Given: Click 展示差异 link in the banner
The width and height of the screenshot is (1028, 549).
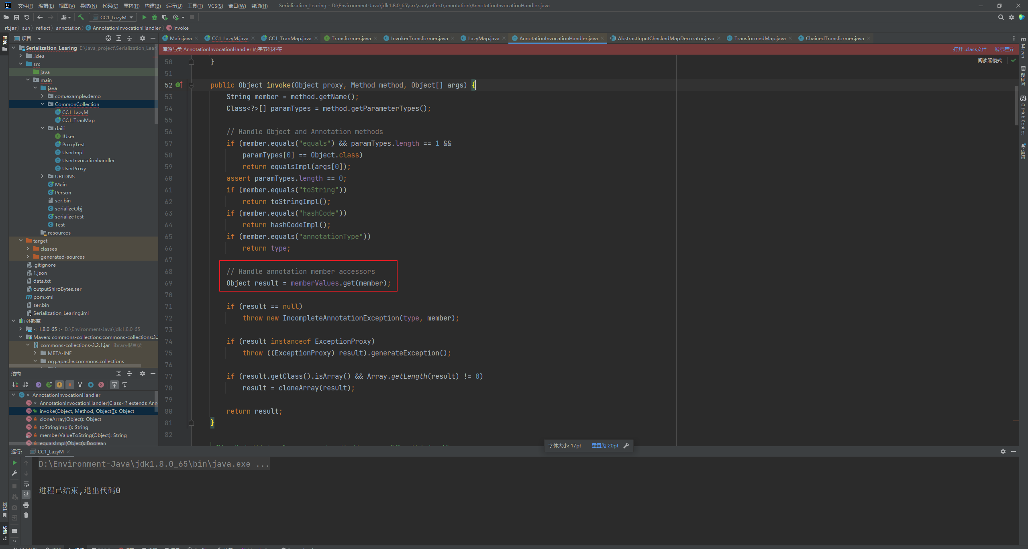Looking at the screenshot, I should click(x=1004, y=49).
